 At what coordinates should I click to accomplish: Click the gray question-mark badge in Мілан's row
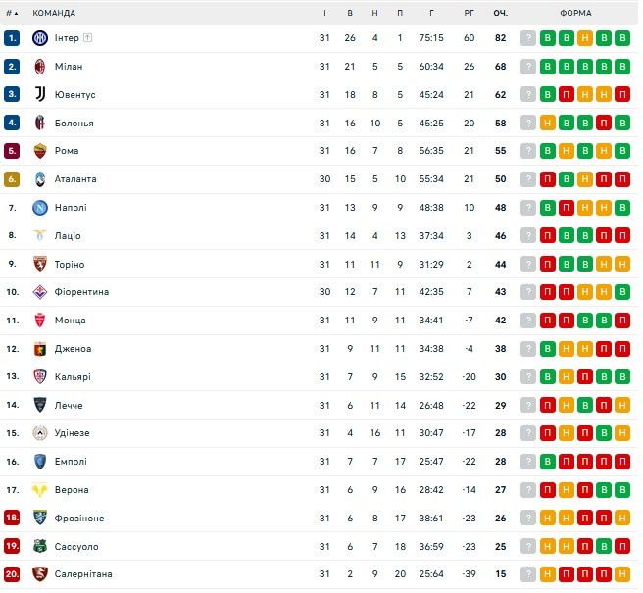pos(528,67)
